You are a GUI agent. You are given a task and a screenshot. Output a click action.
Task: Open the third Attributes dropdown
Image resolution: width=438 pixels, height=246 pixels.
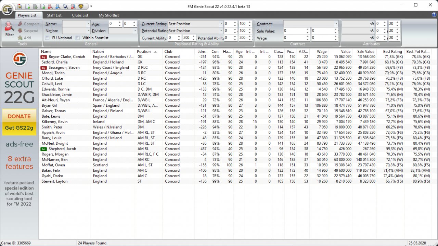(x=358, y=38)
